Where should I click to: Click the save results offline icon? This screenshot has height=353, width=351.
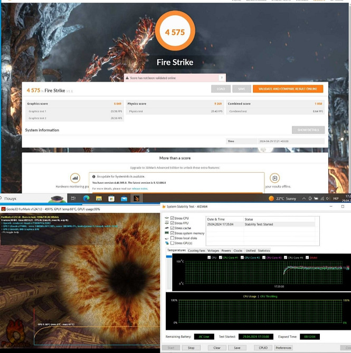274,178
